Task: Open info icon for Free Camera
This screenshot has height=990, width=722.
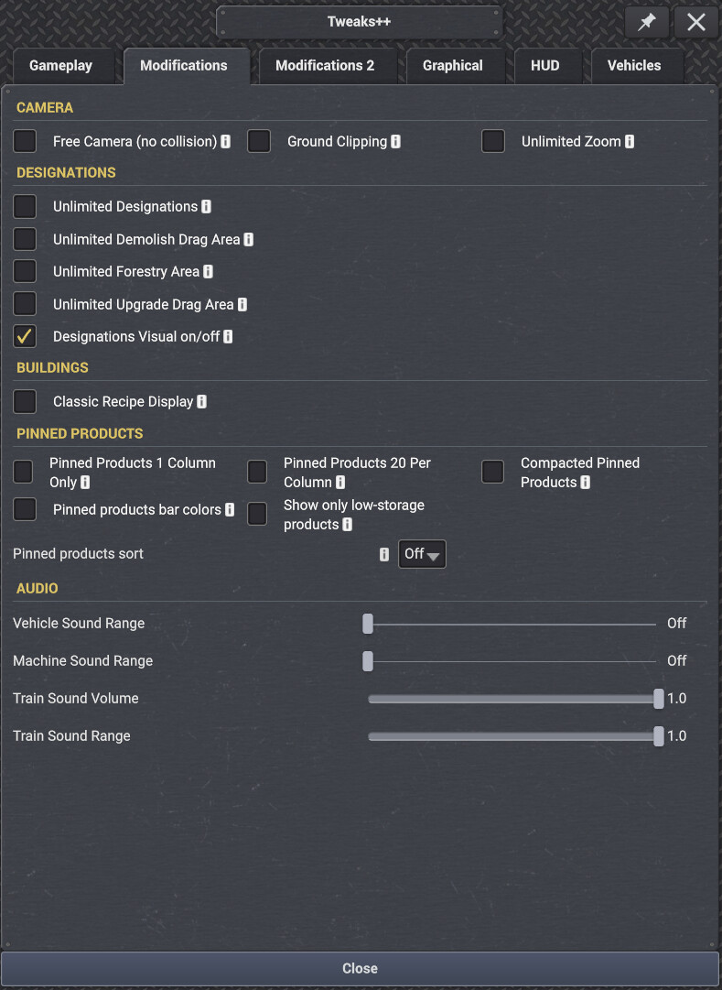Action: pyautogui.click(x=225, y=141)
